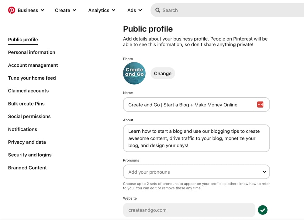Select Tune your home feed
304x220 pixels.
pos(32,78)
